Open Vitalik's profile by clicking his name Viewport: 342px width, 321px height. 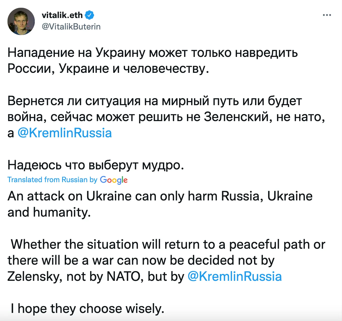coord(62,15)
